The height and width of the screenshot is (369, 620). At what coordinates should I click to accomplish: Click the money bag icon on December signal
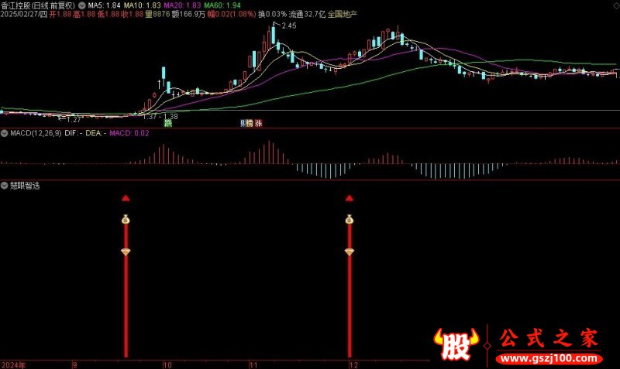pyautogui.click(x=350, y=219)
